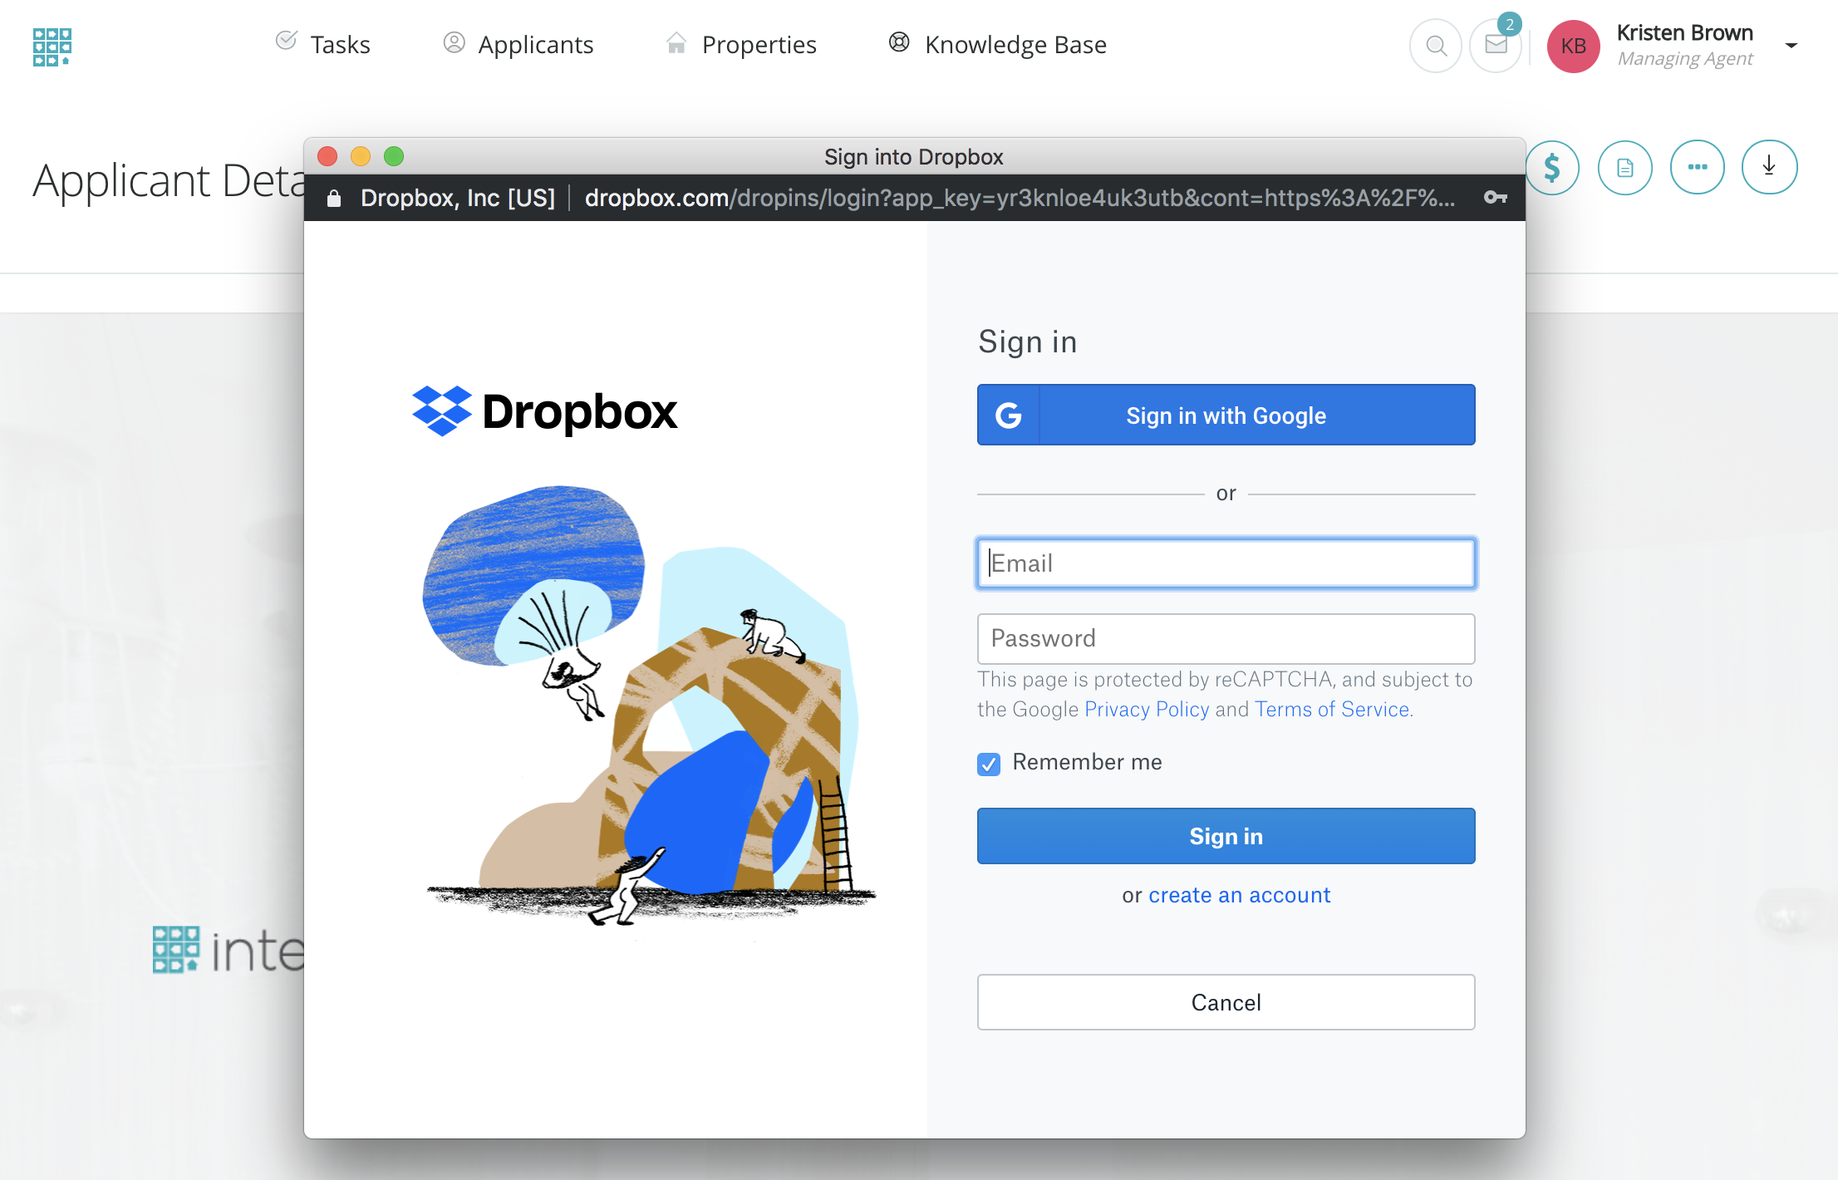The width and height of the screenshot is (1838, 1180).
Task: Expand the Kristen Brown user dropdown
Action: [1791, 46]
